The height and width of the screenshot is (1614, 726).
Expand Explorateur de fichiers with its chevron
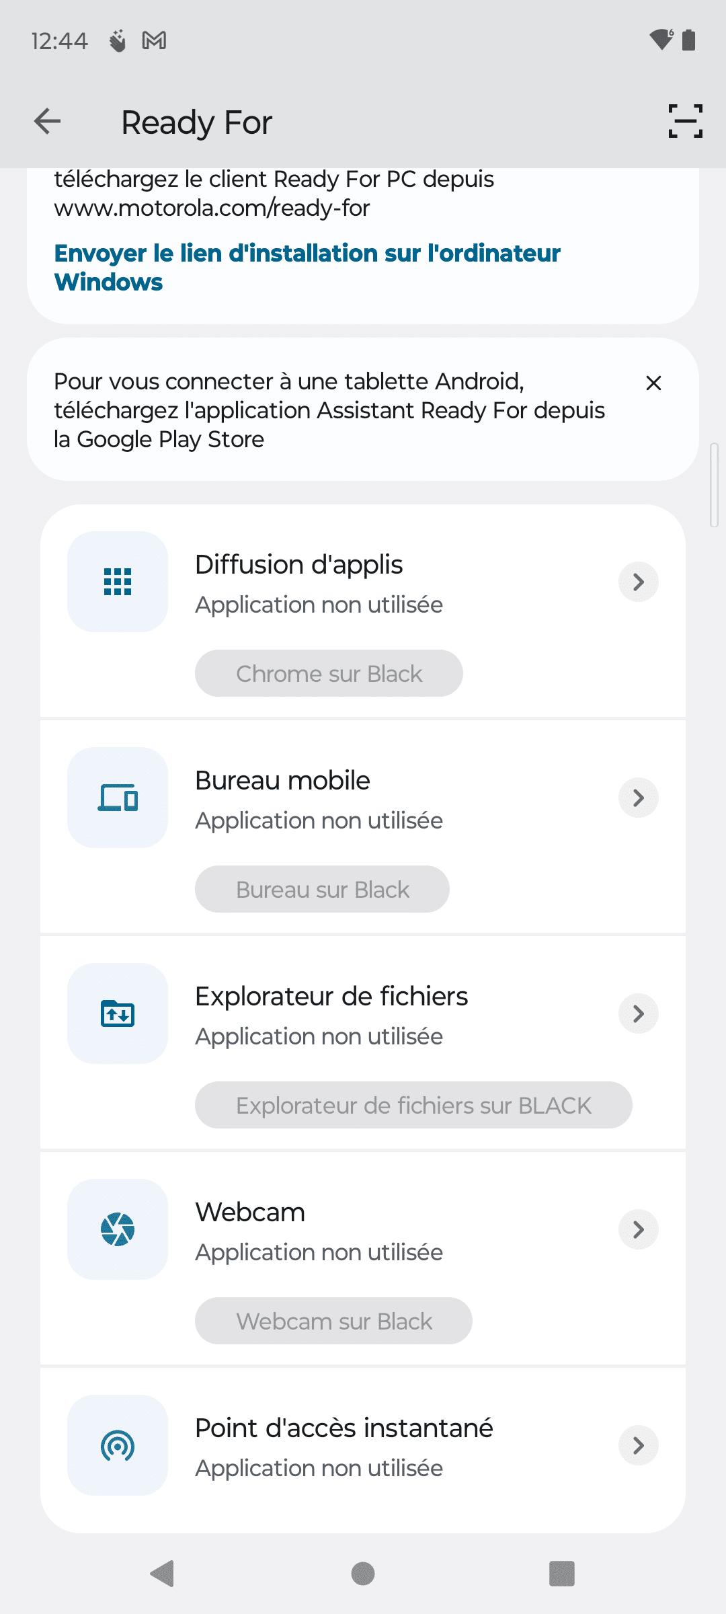[x=638, y=1013]
